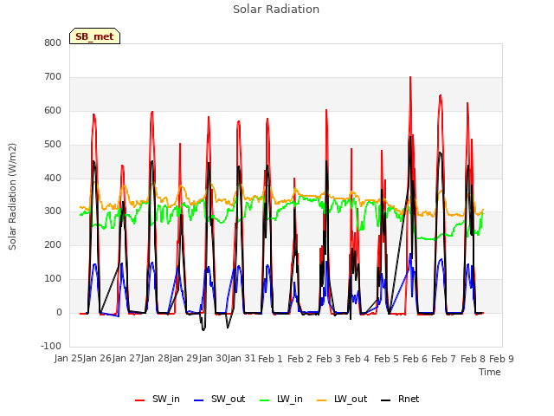The width and height of the screenshot is (554, 416).
Task: Click the 600 y-axis tick label
Action: tap(53, 110)
